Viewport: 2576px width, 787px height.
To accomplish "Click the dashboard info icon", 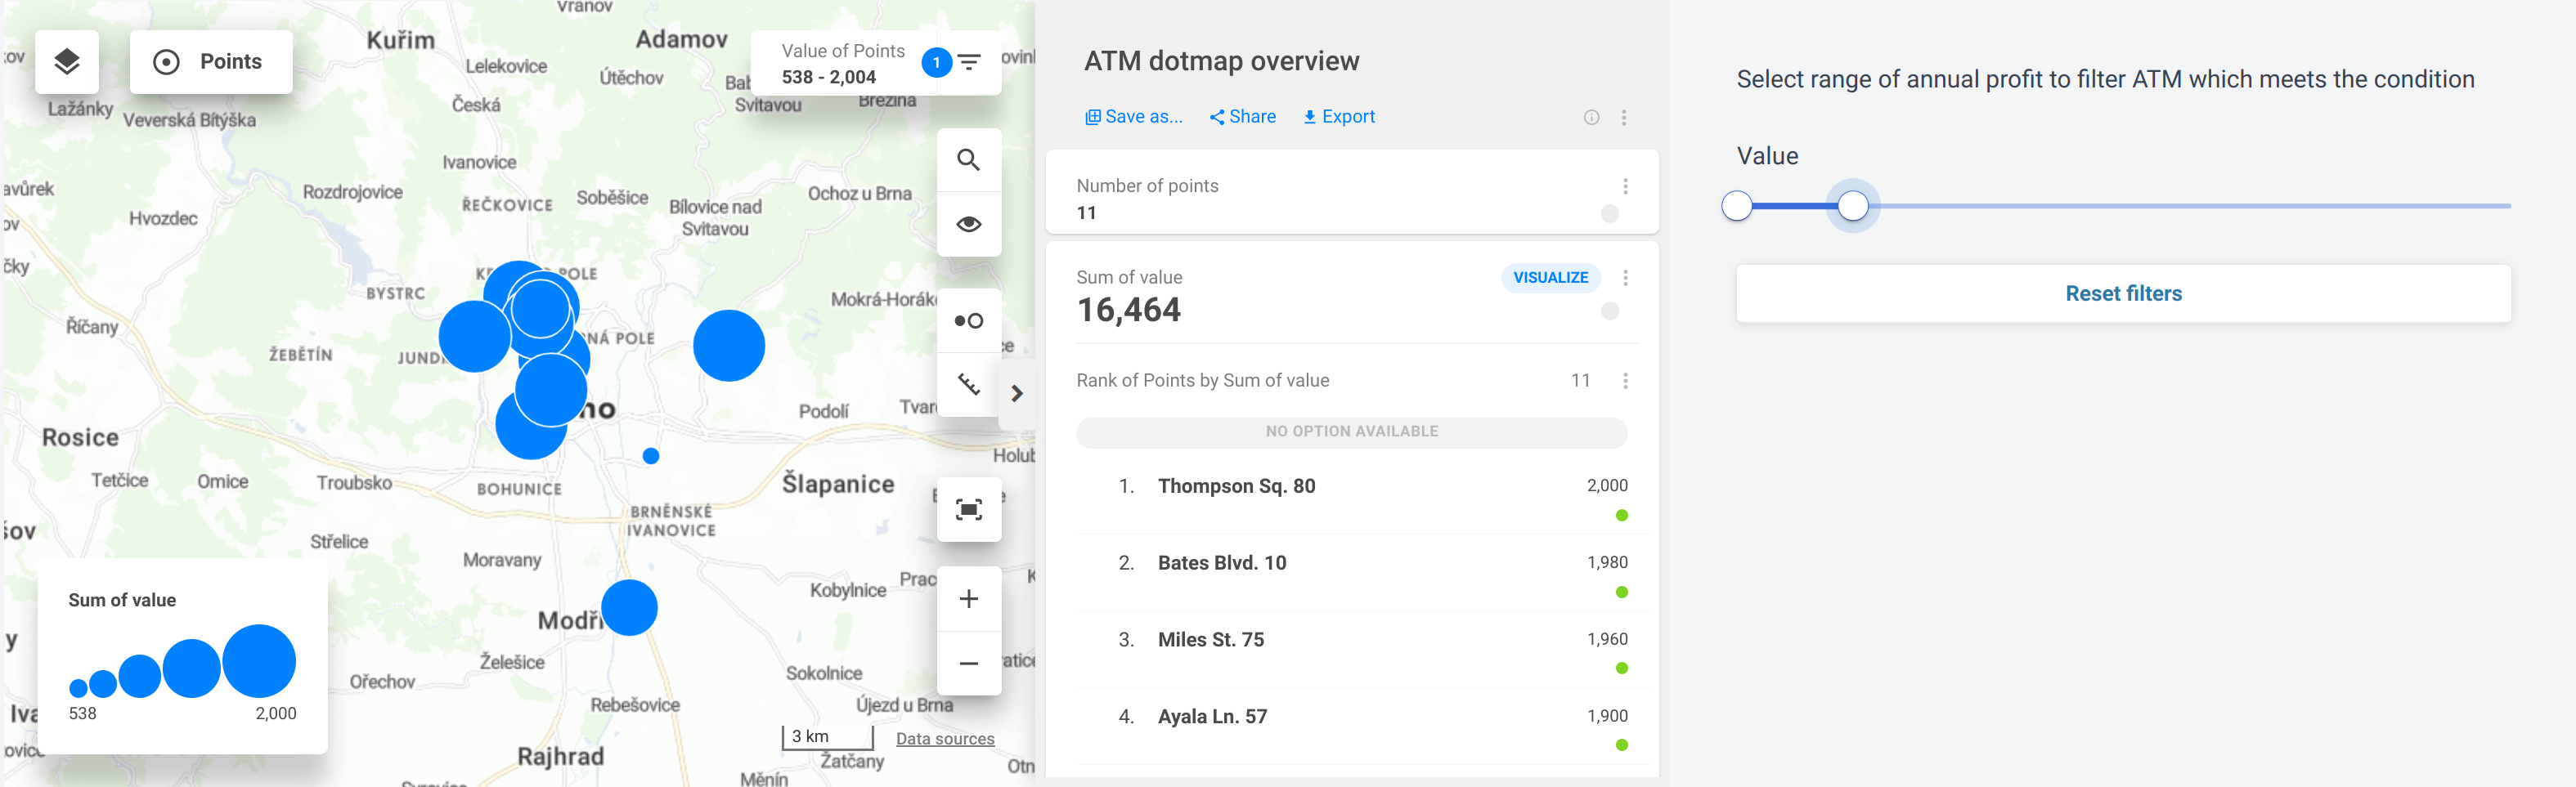I will point(1591,118).
